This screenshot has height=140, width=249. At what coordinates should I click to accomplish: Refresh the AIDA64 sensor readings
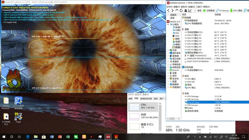click(x=181, y=10)
